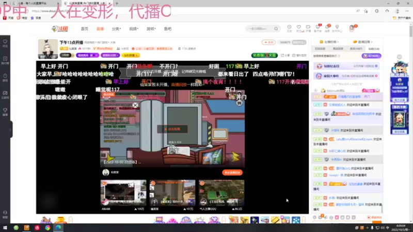Screen dimensions: 413x232
Task: Click the search magnifier icon
Action: pos(276,29)
